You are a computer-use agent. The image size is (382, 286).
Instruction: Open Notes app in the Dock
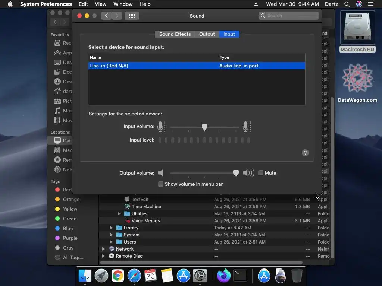point(167,276)
